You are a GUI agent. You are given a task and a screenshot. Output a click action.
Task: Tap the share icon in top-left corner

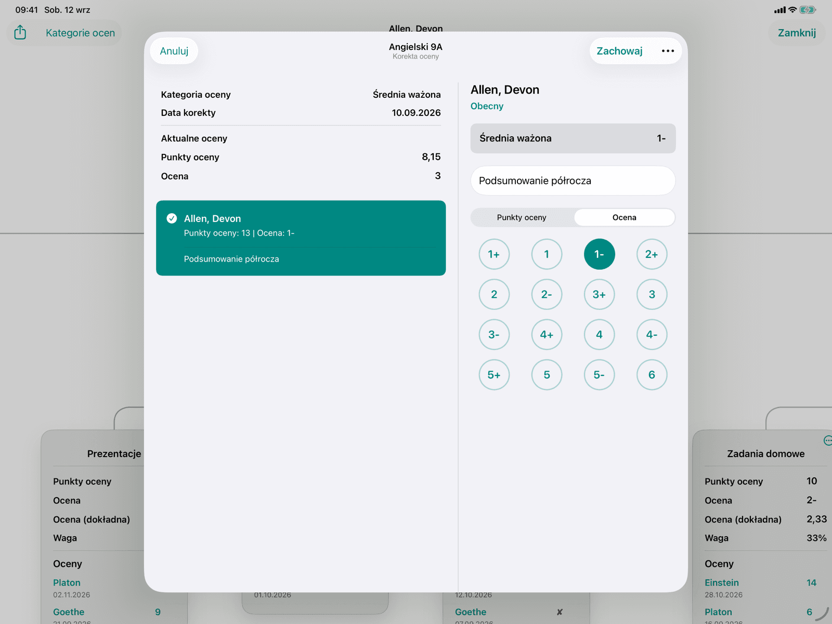click(20, 32)
